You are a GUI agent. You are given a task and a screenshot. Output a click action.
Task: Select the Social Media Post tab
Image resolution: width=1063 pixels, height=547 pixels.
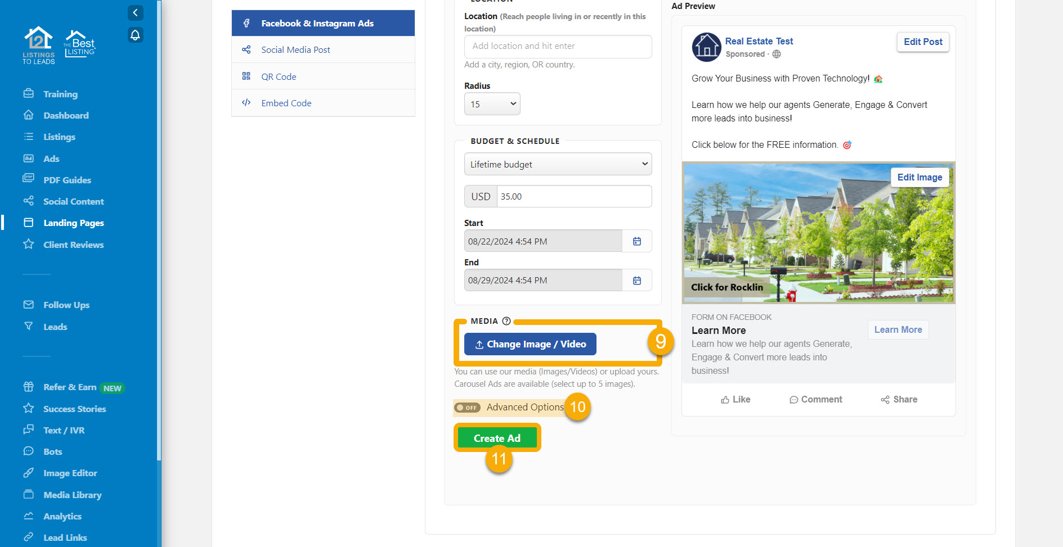(x=295, y=50)
